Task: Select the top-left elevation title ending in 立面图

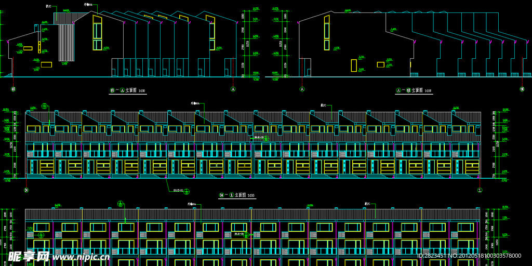Action: [127, 90]
